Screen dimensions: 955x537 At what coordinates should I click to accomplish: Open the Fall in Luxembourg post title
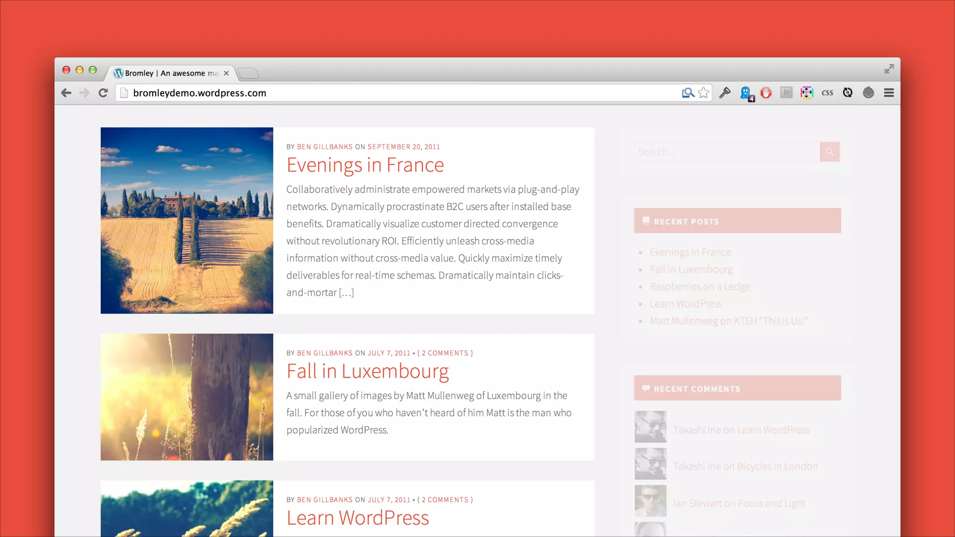tap(367, 371)
